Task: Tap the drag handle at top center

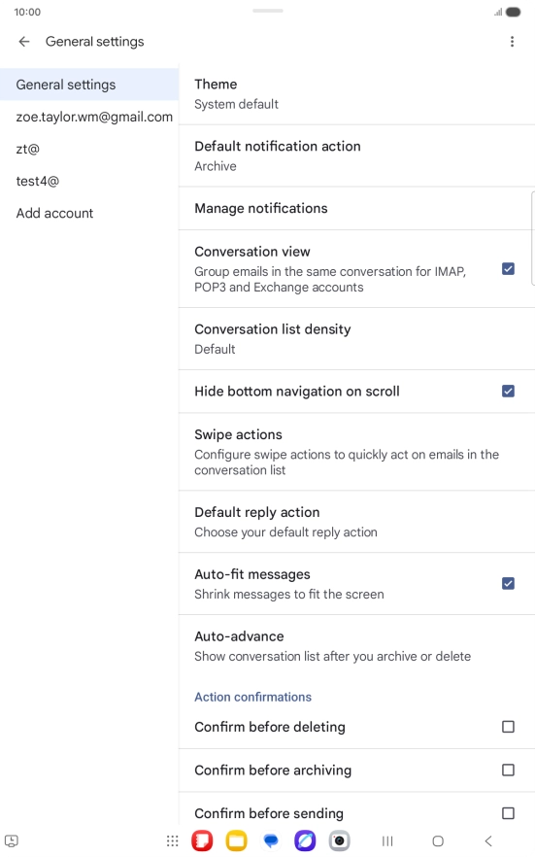Action: [268, 11]
